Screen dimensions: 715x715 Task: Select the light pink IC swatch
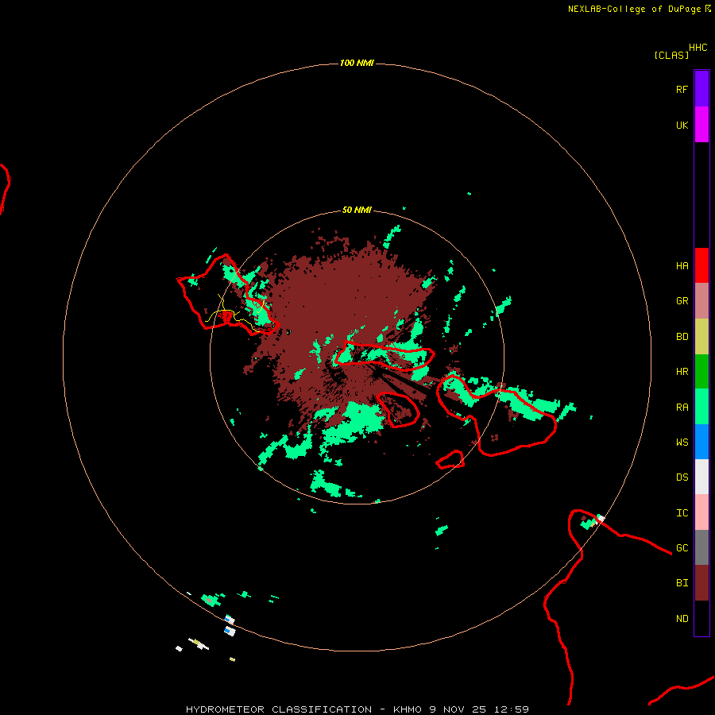pos(701,512)
